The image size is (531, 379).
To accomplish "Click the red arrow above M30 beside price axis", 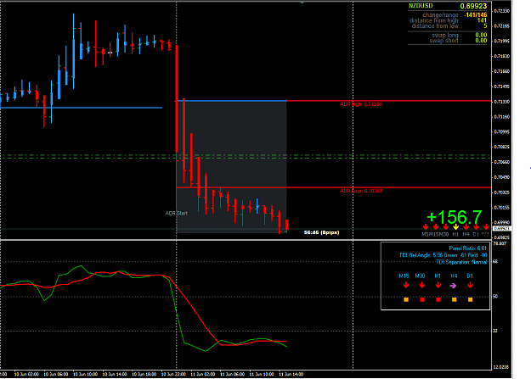I will [446, 227].
